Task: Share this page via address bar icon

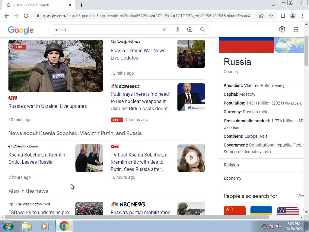Action: [x=261, y=16]
